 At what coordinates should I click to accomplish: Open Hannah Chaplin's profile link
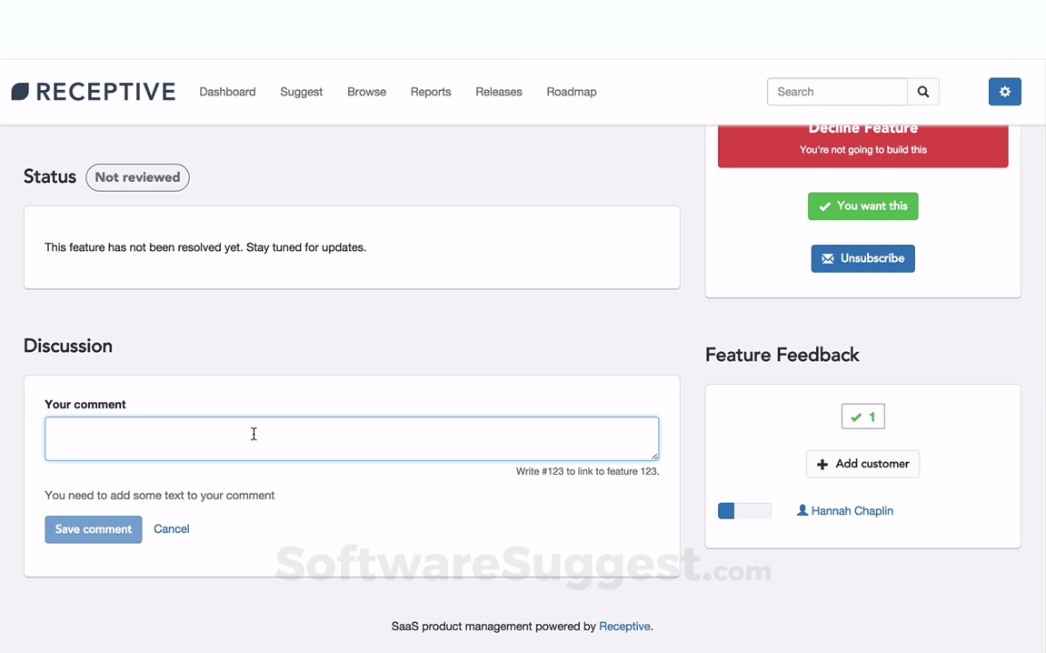pos(851,510)
